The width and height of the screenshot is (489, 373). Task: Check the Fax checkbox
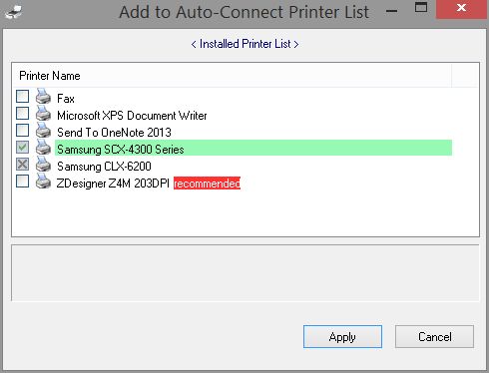[22, 97]
